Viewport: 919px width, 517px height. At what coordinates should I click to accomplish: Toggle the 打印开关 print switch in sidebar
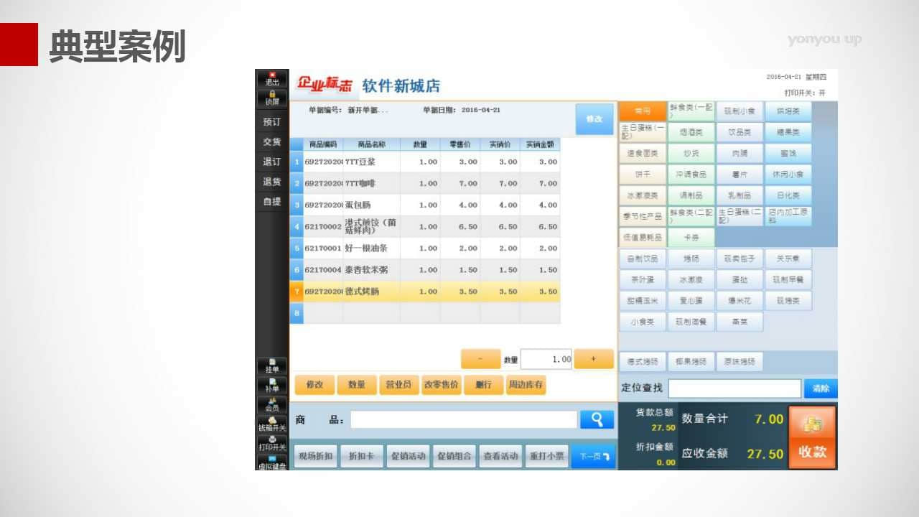(272, 444)
